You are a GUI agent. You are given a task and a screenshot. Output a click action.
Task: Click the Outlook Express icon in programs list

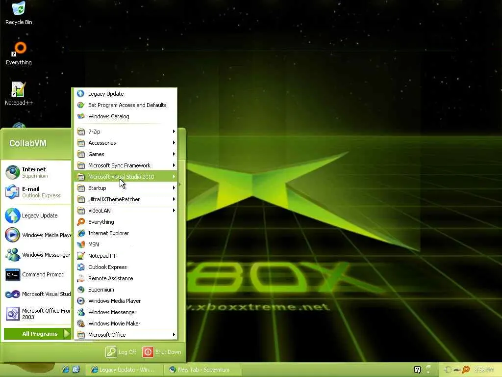pos(81,267)
